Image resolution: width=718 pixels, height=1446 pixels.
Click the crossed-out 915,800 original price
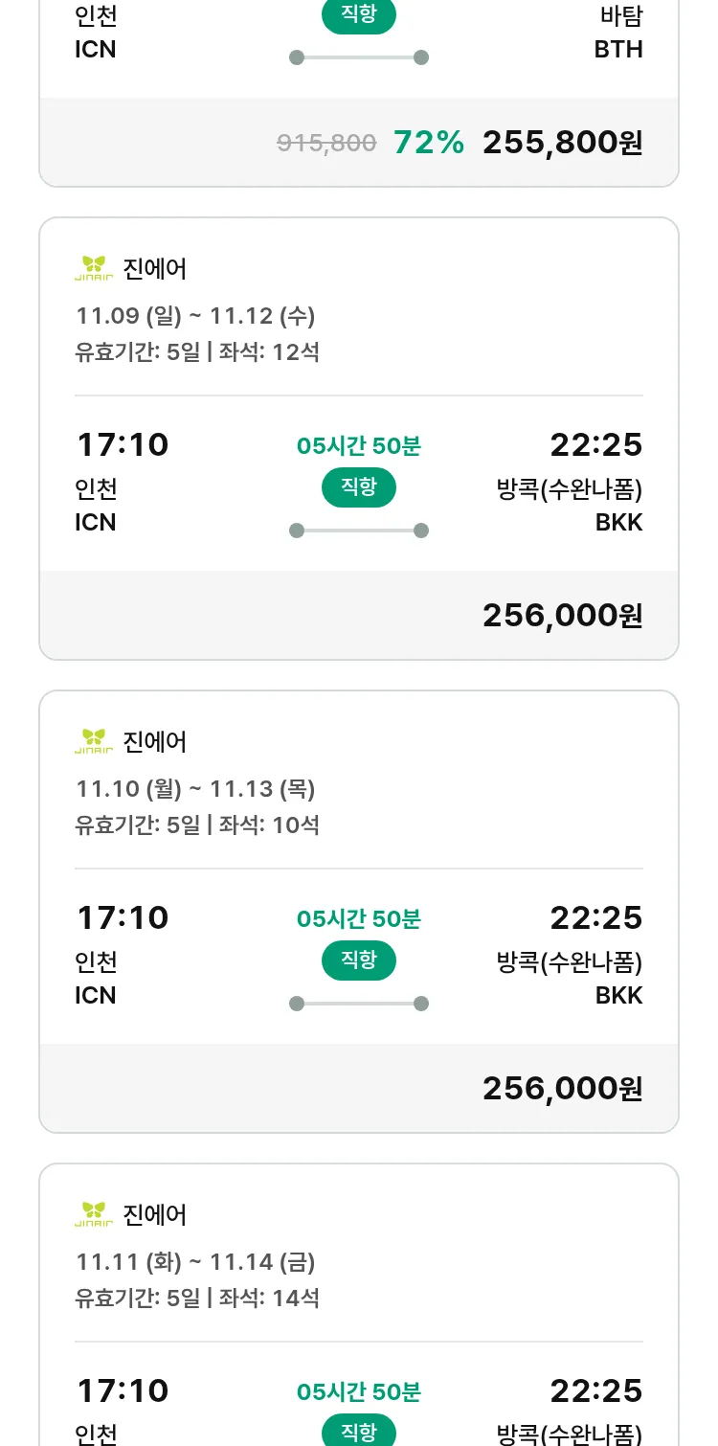click(x=326, y=144)
